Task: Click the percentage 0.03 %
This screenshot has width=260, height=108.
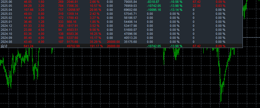Action: click(220, 6)
